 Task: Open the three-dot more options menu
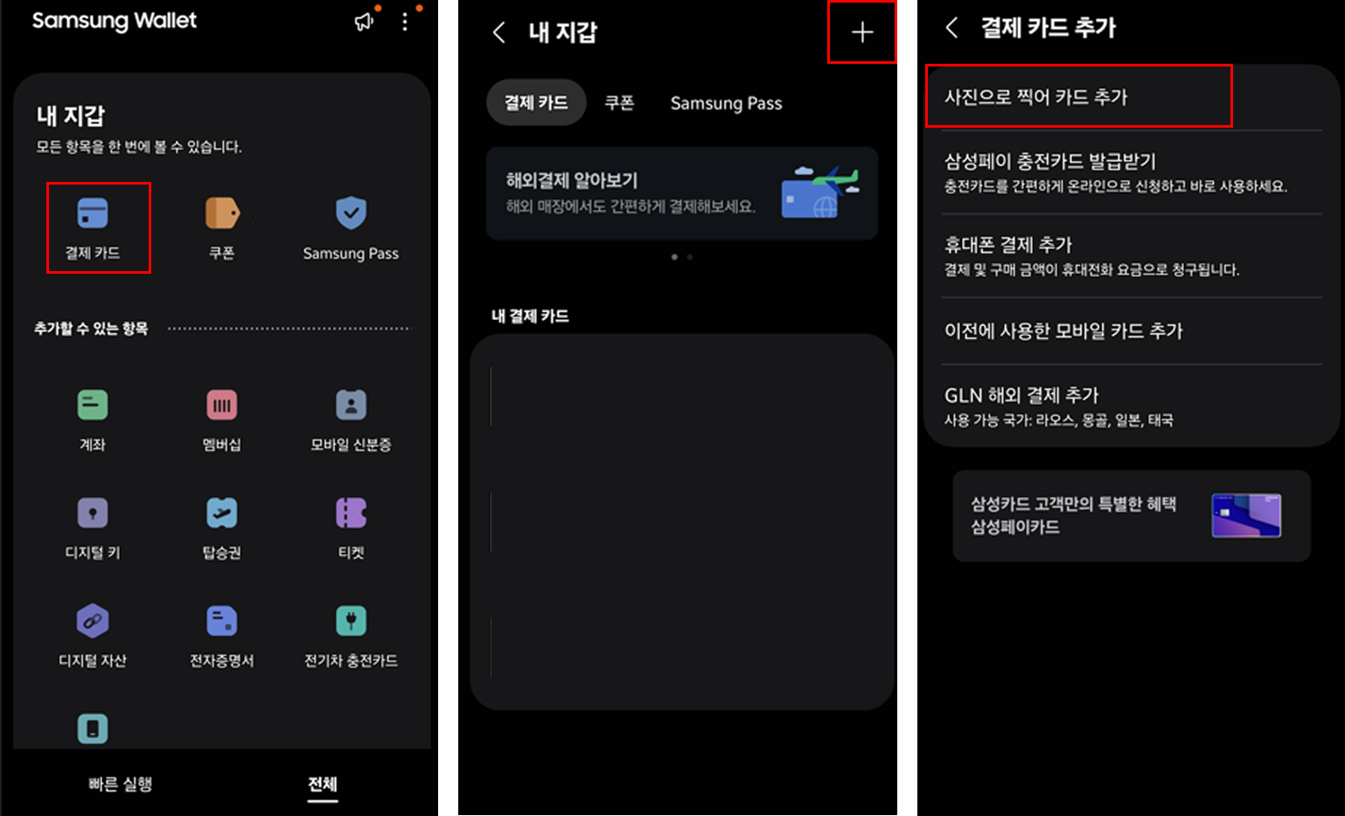click(x=404, y=22)
